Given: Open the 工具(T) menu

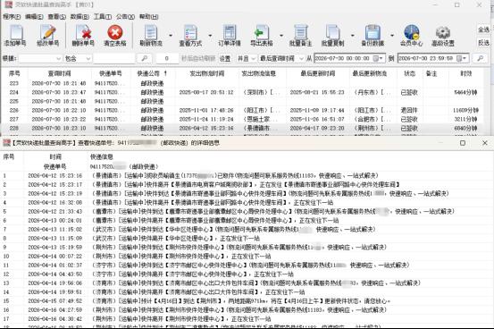Looking at the screenshot, I should tap(103, 16).
